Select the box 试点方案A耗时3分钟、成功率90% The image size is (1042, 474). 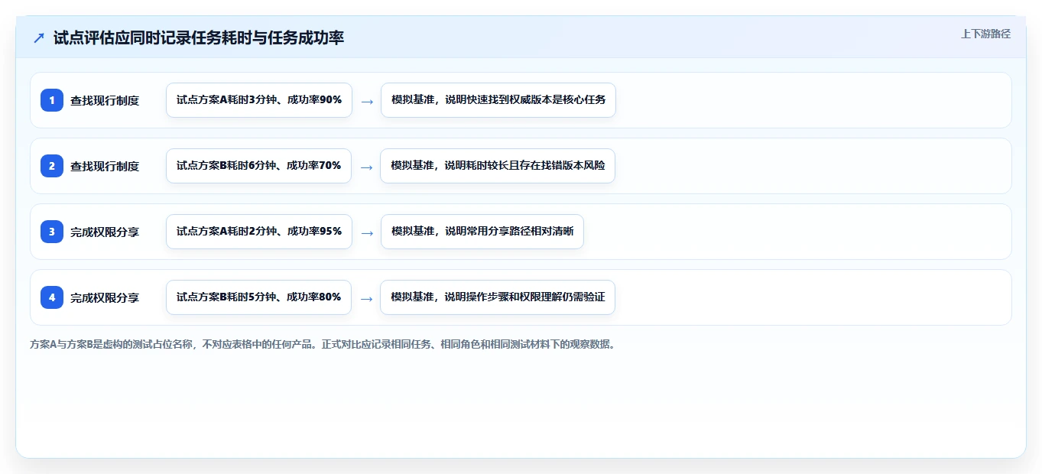pyautogui.click(x=259, y=100)
